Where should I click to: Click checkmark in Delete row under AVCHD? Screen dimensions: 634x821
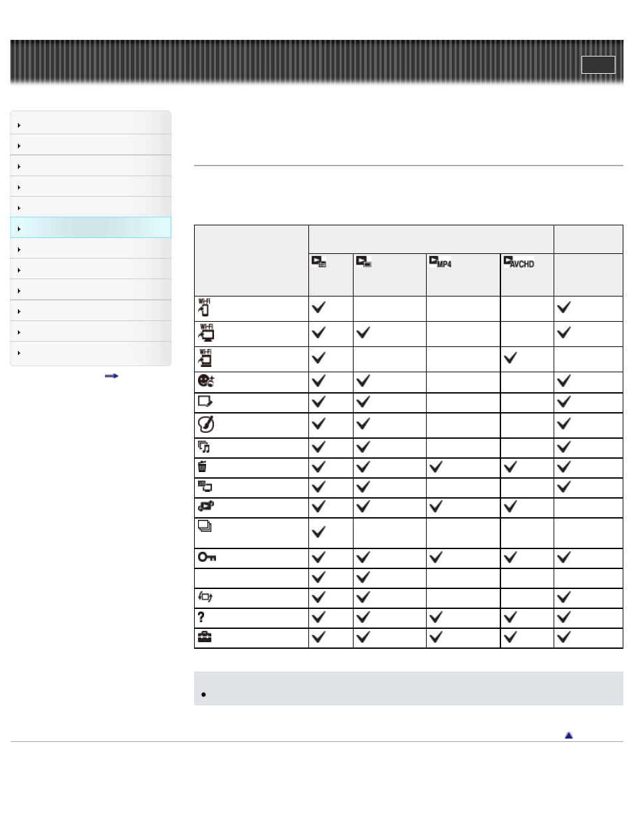[x=510, y=467]
